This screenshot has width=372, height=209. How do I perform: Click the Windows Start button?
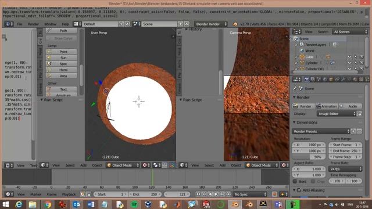click(x=5, y=204)
